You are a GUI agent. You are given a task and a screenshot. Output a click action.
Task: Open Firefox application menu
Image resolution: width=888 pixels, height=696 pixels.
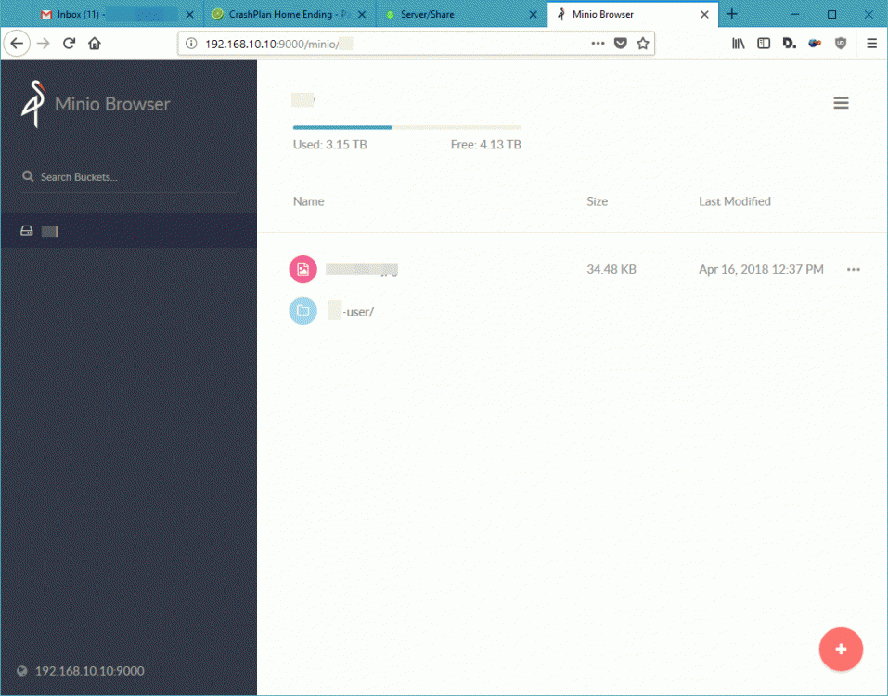(x=871, y=44)
